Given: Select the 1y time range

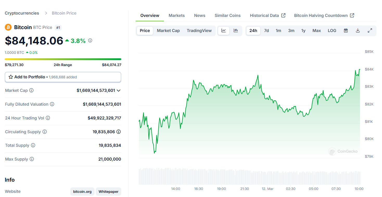Looking at the screenshot, I should tap(303, 31).
